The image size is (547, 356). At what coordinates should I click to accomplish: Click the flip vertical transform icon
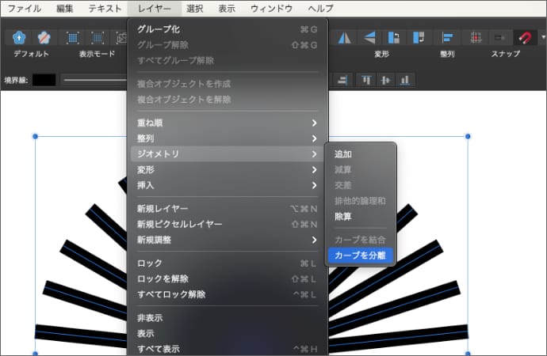coord(369,37)
